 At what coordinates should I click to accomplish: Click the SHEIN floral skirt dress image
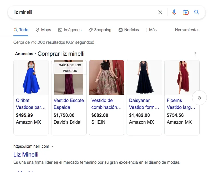point(107,77)
